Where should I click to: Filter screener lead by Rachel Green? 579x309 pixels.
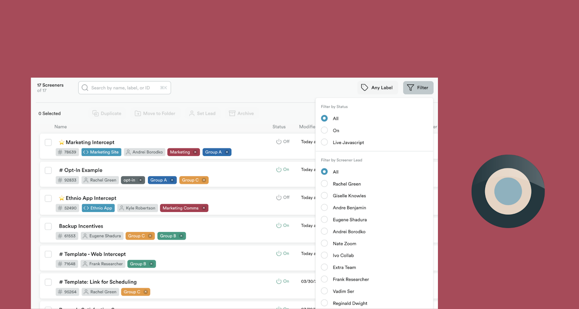point(324,184)
